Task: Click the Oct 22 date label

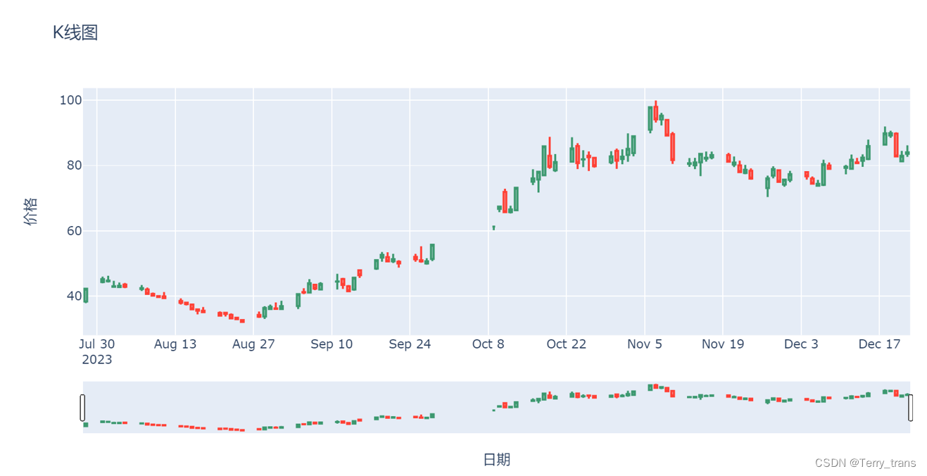Action: click(x=567, y=344)
